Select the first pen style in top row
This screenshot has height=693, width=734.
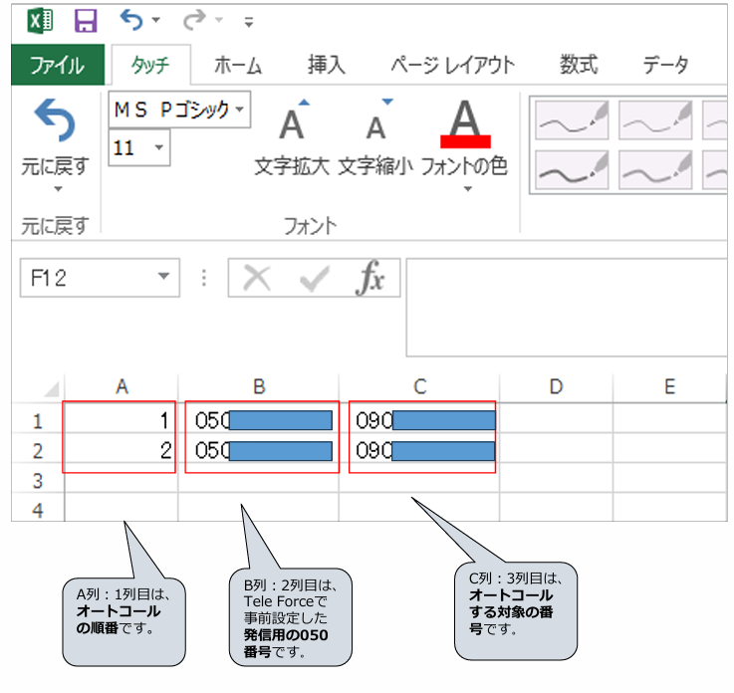coord(572,119)
